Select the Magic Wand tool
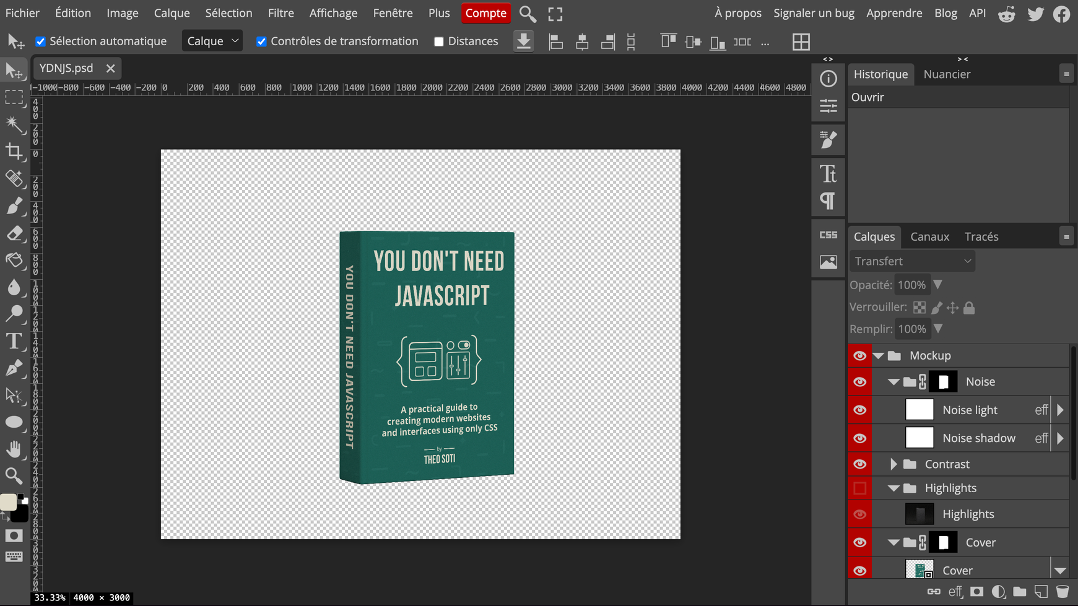The image size is (1078, 606). [14, 124]
